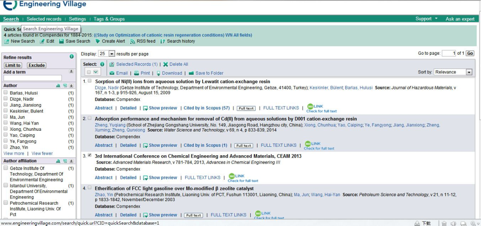Open the Support dropdown menu
The width and height of the screenshot is (481, 226).
(x=426, y=19)
